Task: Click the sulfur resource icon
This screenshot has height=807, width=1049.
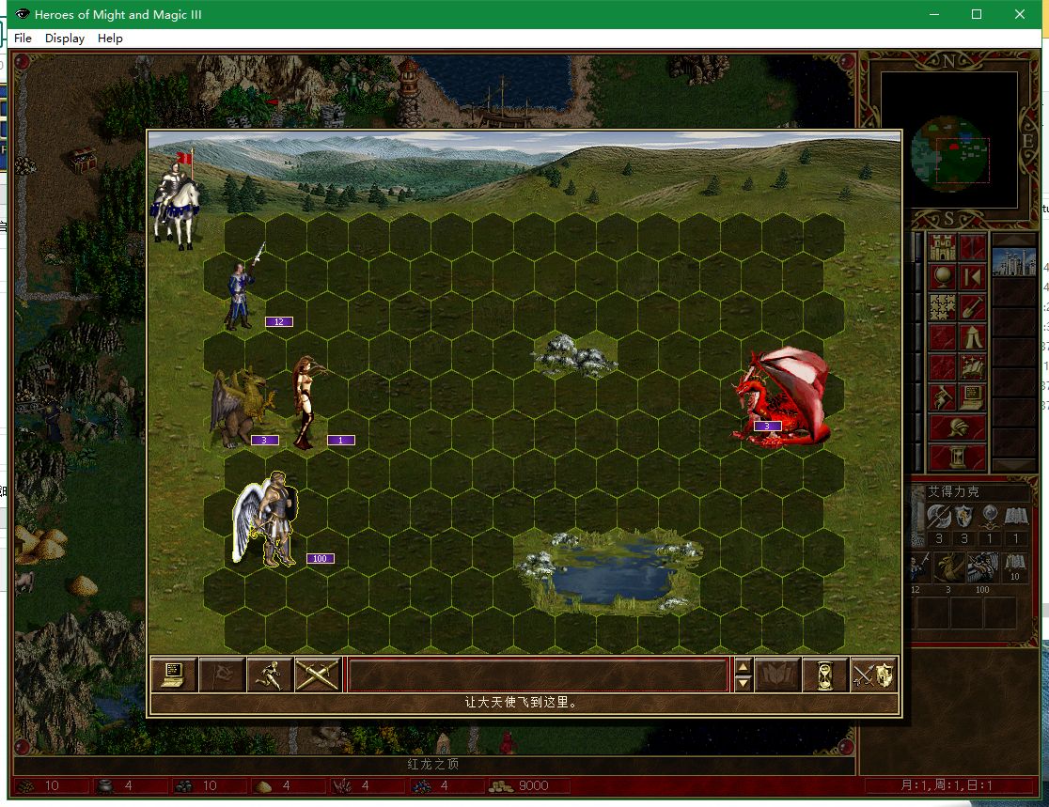Action: pyautogui.click(x=264, y=785)
